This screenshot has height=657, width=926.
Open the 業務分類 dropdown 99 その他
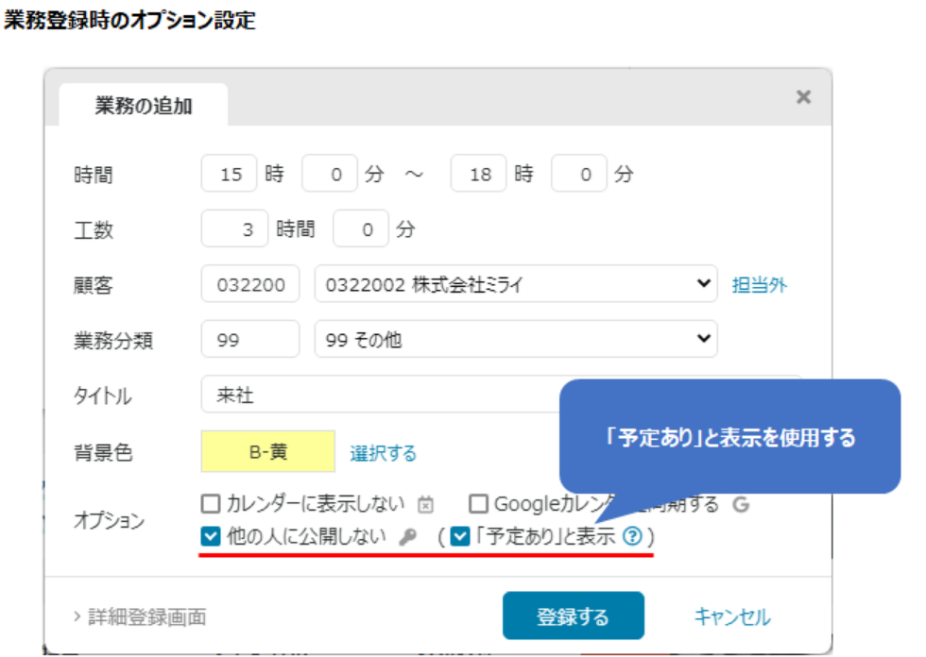515,340
